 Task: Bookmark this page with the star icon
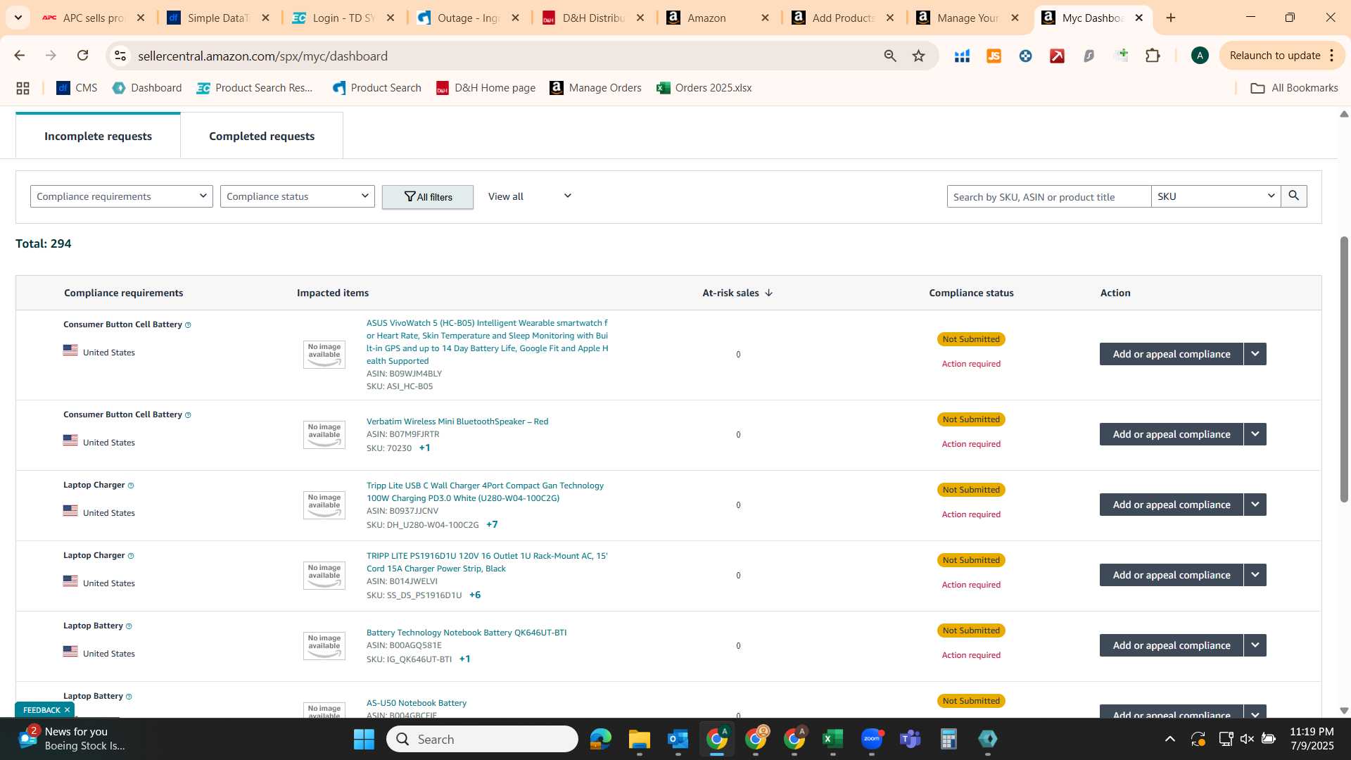pos(918,56)
